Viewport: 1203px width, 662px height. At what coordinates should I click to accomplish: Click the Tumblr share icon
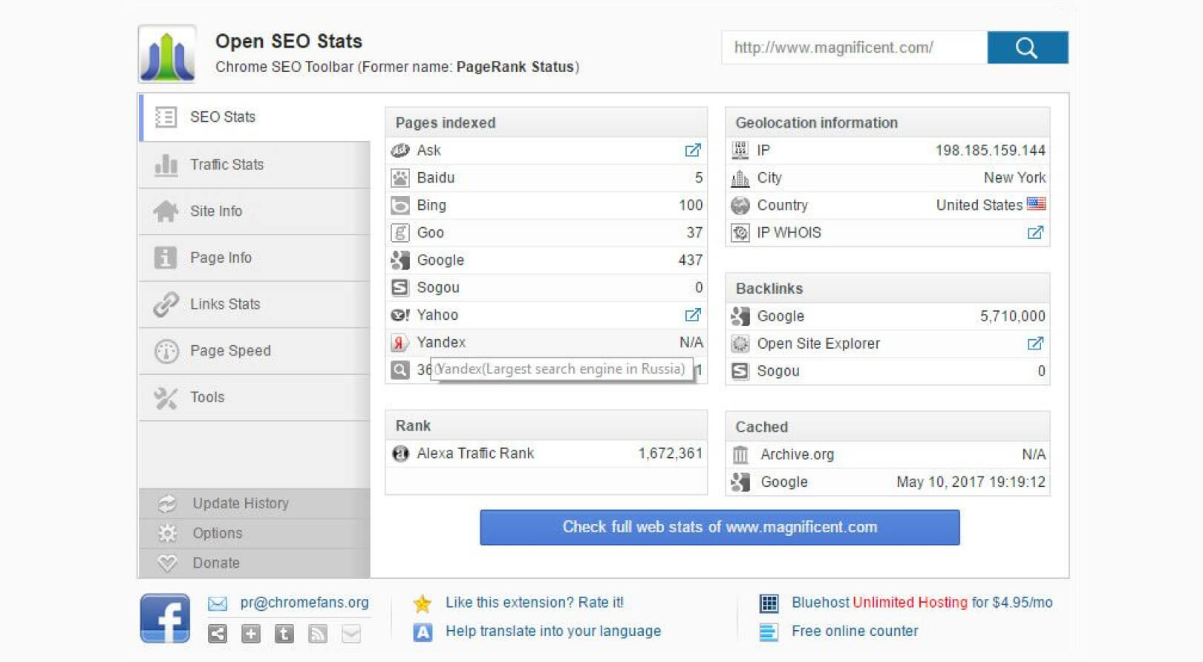(x=284, y=634)
